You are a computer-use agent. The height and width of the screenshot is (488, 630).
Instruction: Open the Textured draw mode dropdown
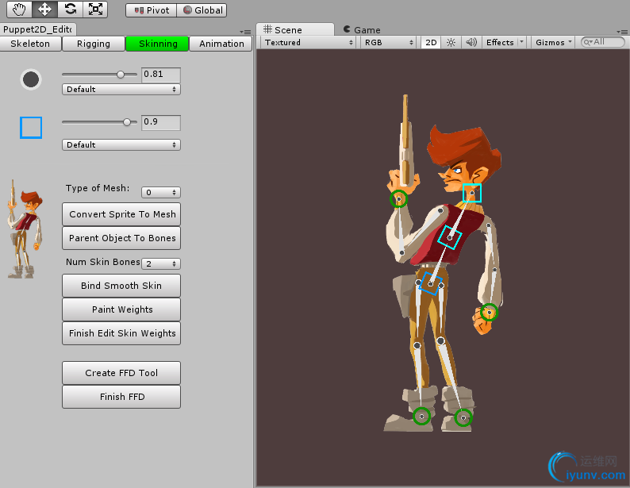309,42
